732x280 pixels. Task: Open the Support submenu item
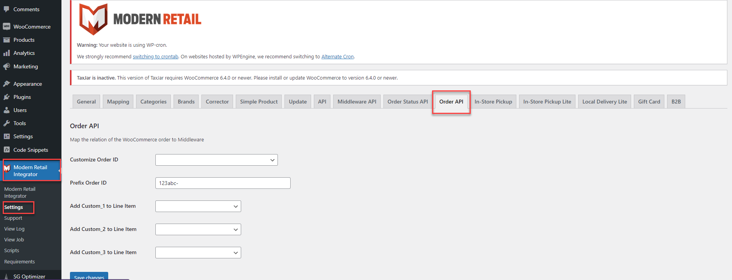click(13, 218)
